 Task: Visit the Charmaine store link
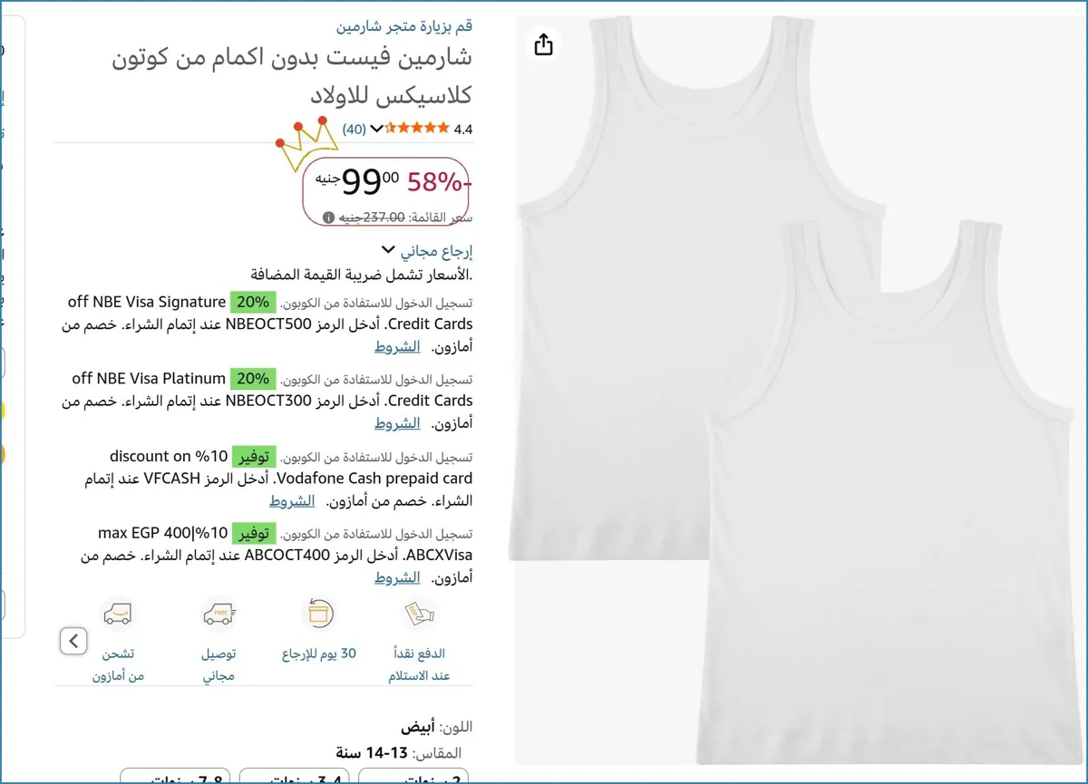point(404,25)
